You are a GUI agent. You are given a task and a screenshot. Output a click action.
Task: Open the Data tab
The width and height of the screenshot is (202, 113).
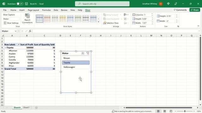(x=56, y=10)
